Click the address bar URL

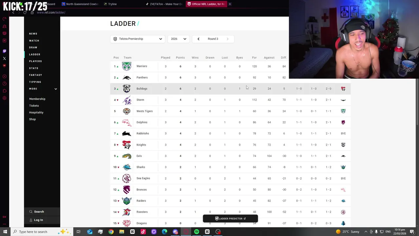[51, 12]
